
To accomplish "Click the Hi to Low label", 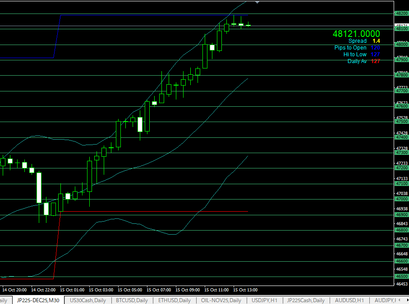I will 355,54.
